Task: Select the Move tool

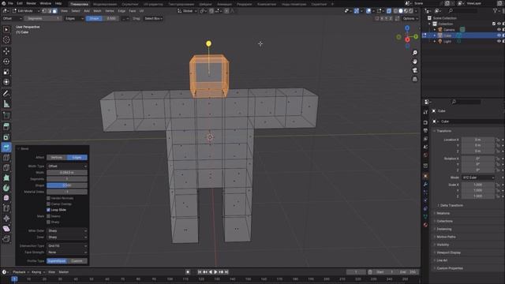Action: click(x=6, y=51)
